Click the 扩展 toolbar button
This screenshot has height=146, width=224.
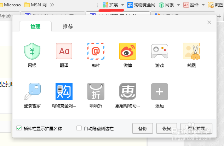110,5
